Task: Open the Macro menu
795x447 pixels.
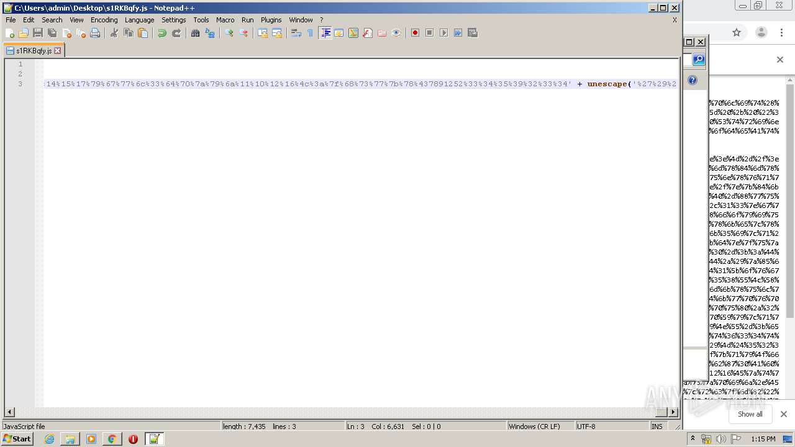Action: pyautogui.click(x=225, y=20)
